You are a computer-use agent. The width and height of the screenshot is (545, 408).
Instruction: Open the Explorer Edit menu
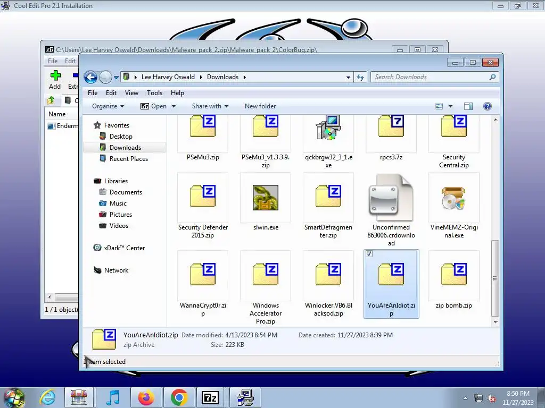point(111,93)
